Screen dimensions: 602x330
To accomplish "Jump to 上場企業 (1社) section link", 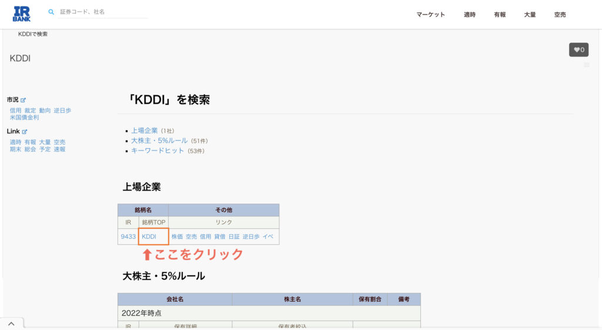I will (145, 131).
